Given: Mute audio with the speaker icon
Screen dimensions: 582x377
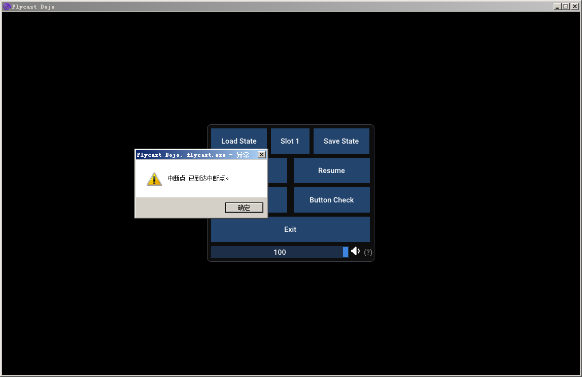Looking at the screenshot, I should pos(355,251).
